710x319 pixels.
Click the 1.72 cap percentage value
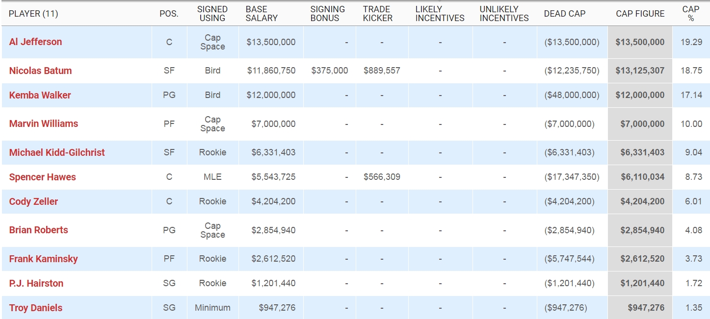pyautogui.click(x=694, y=283)
